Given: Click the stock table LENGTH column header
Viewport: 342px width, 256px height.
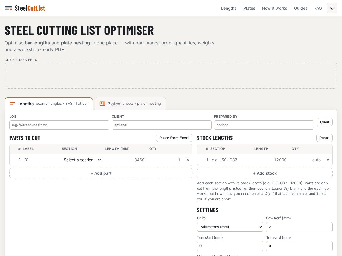Looking at the screenshot, I should (261, 149).
